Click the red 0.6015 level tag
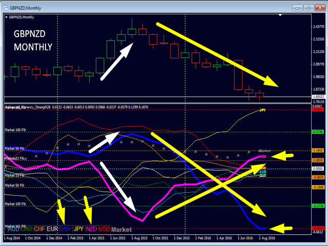 [318, 109]
